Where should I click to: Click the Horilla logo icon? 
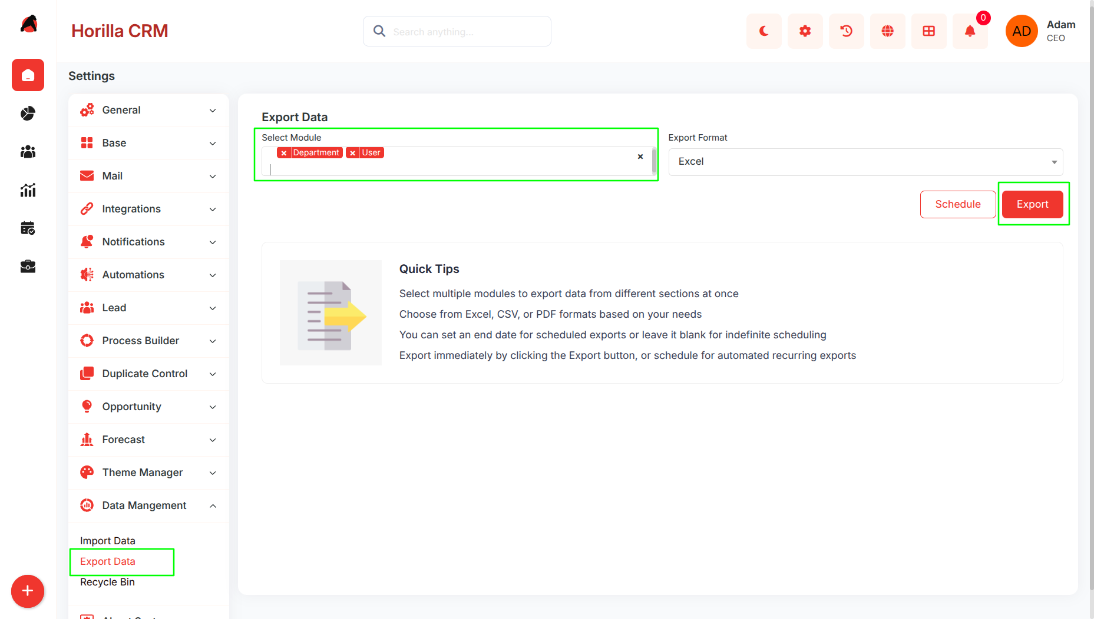pos(29,24)
